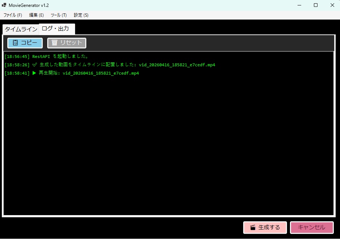Click the キャンセル button

(x=312, y=227)
